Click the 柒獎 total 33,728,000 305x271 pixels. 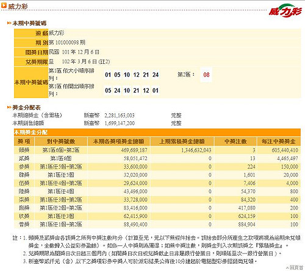tap(135, 200)
